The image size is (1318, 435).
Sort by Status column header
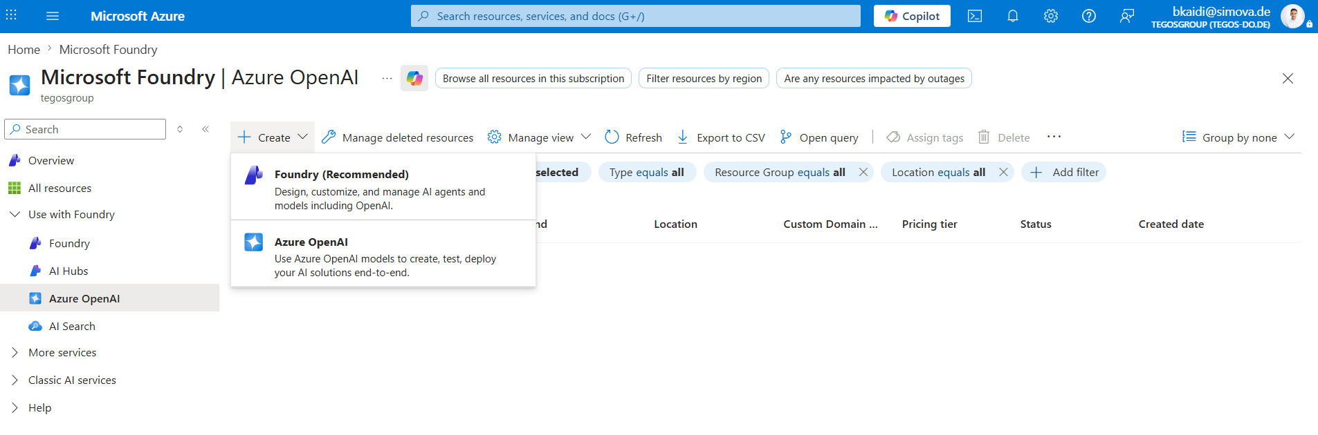point(1036,224)
